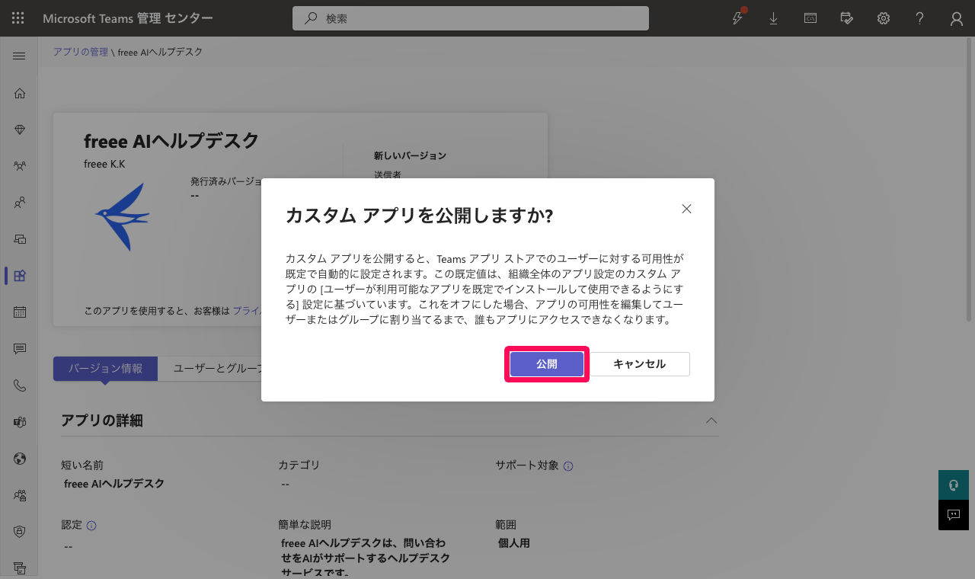
Task: Click the dialog heading カスタム アプリを公開しますか?
Action: [420, 216]
